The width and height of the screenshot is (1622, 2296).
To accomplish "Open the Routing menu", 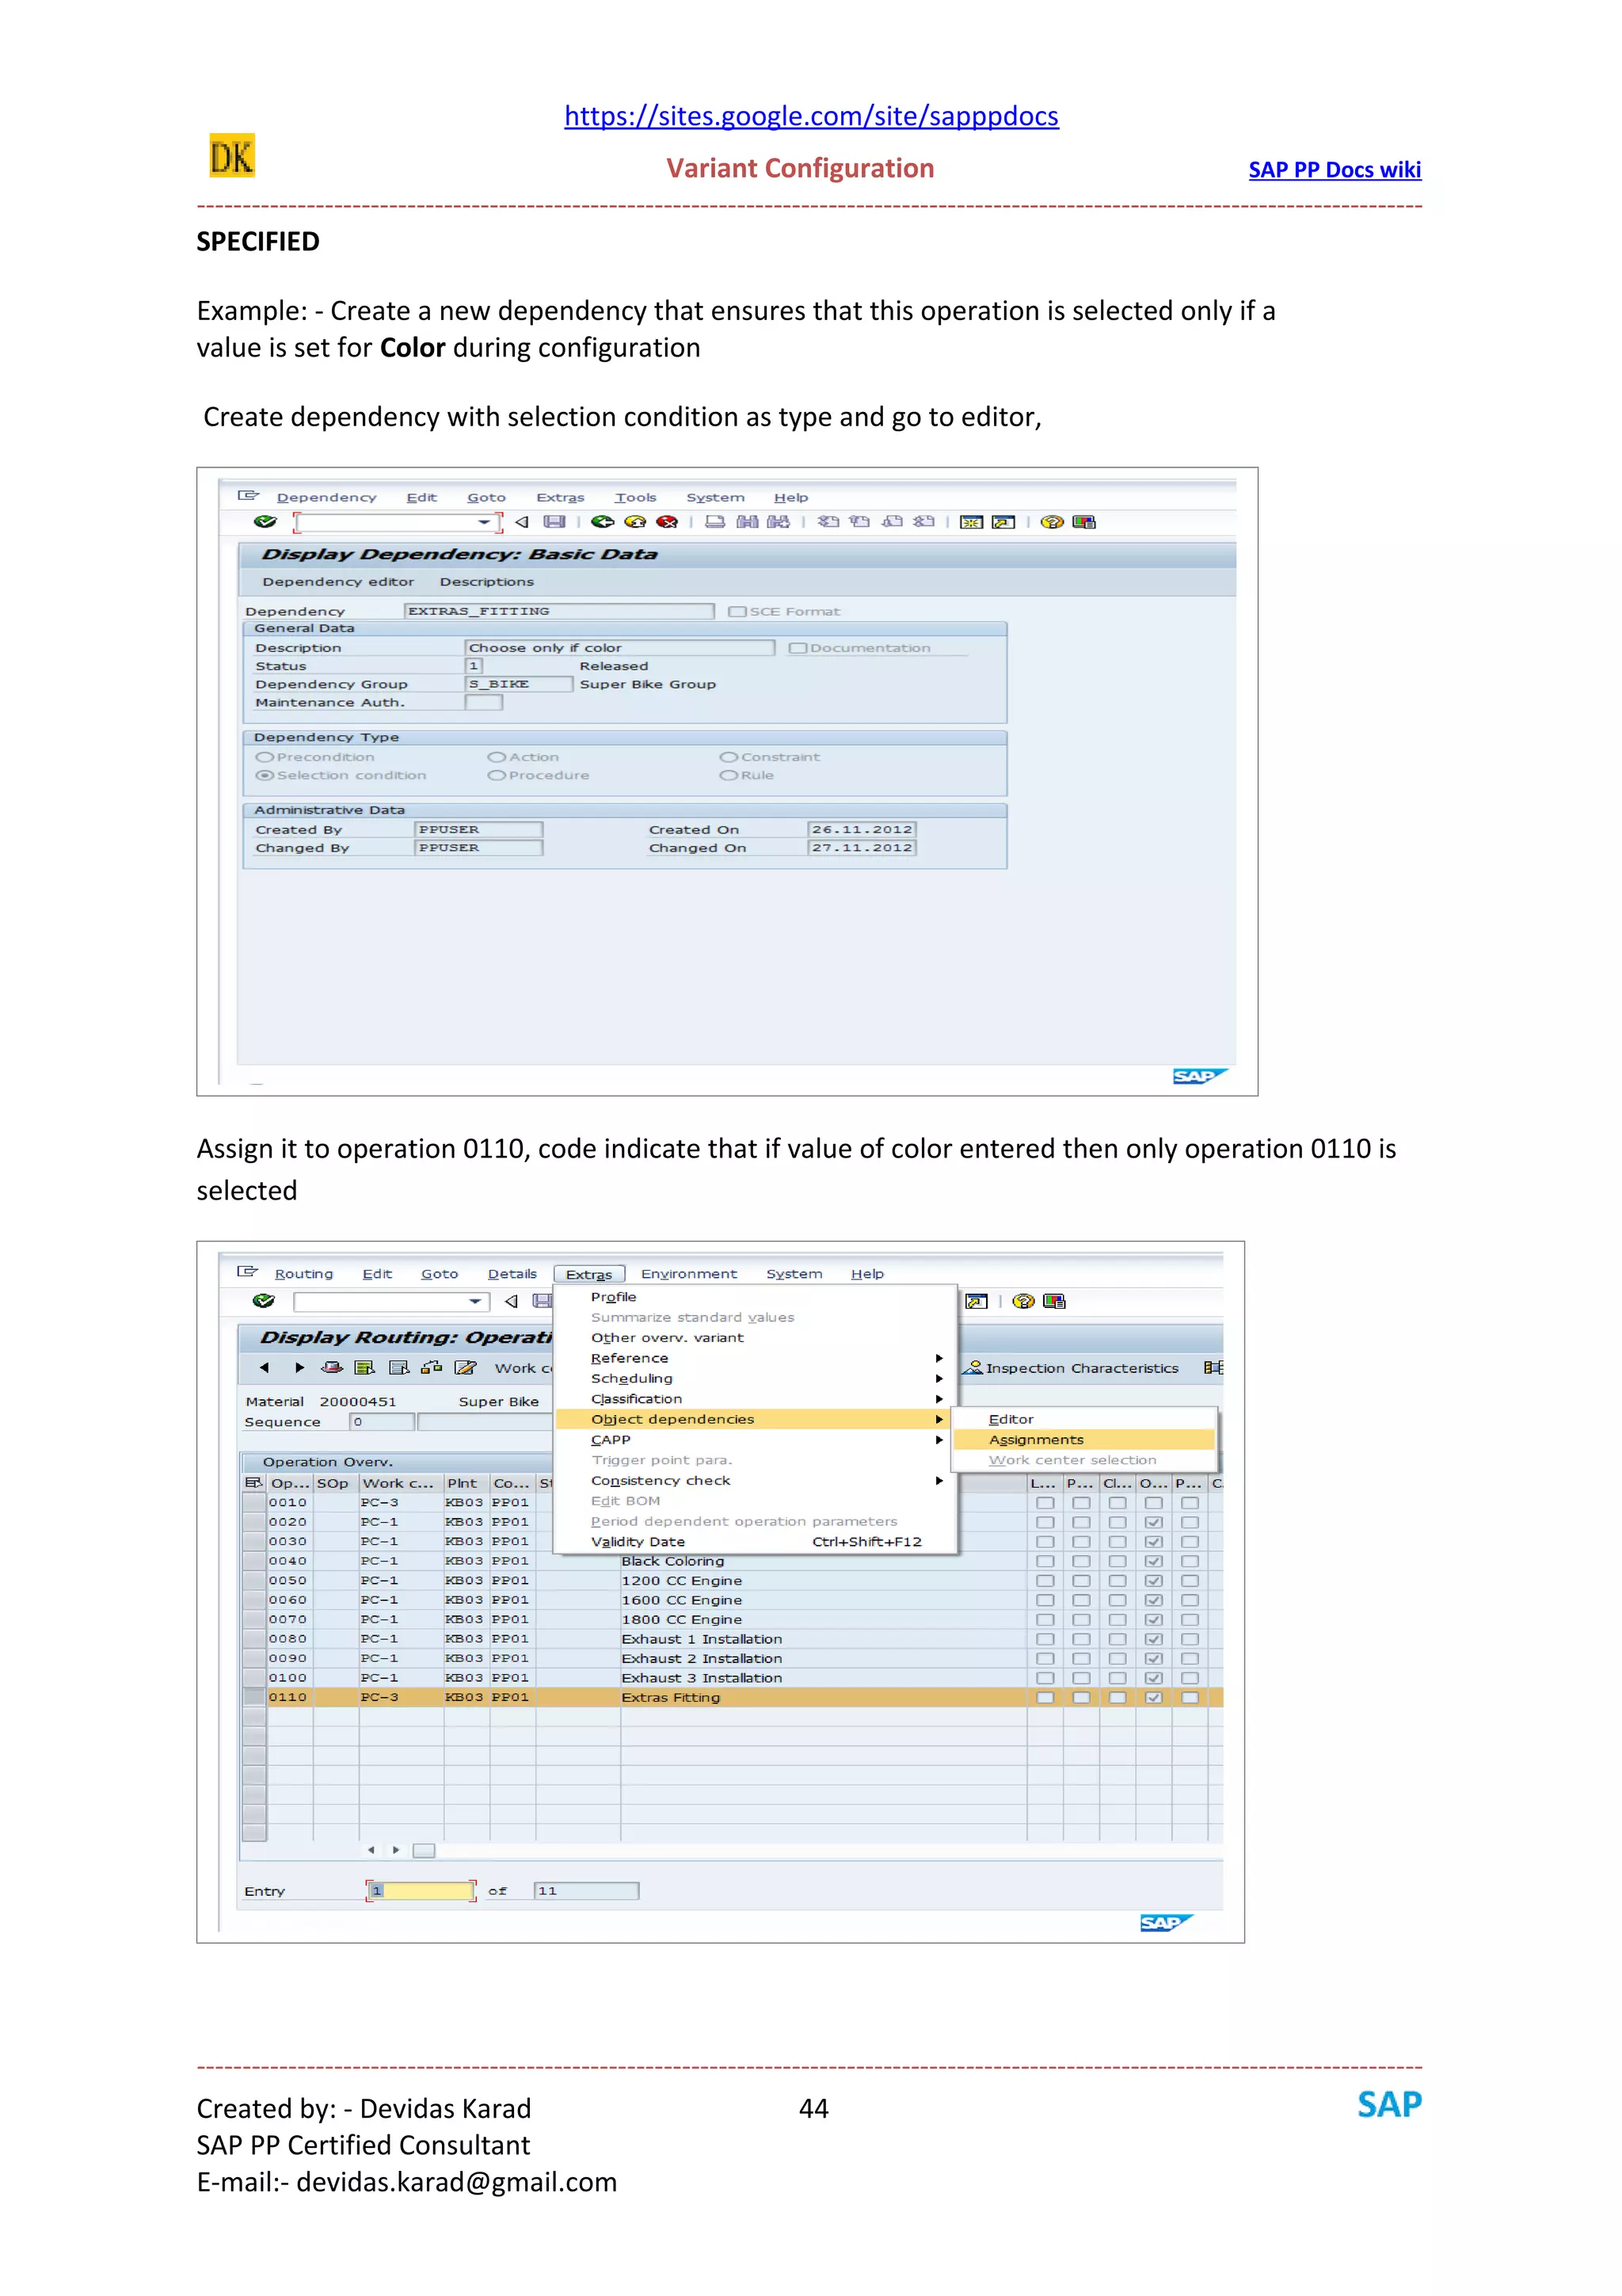I will (304, 1274).
